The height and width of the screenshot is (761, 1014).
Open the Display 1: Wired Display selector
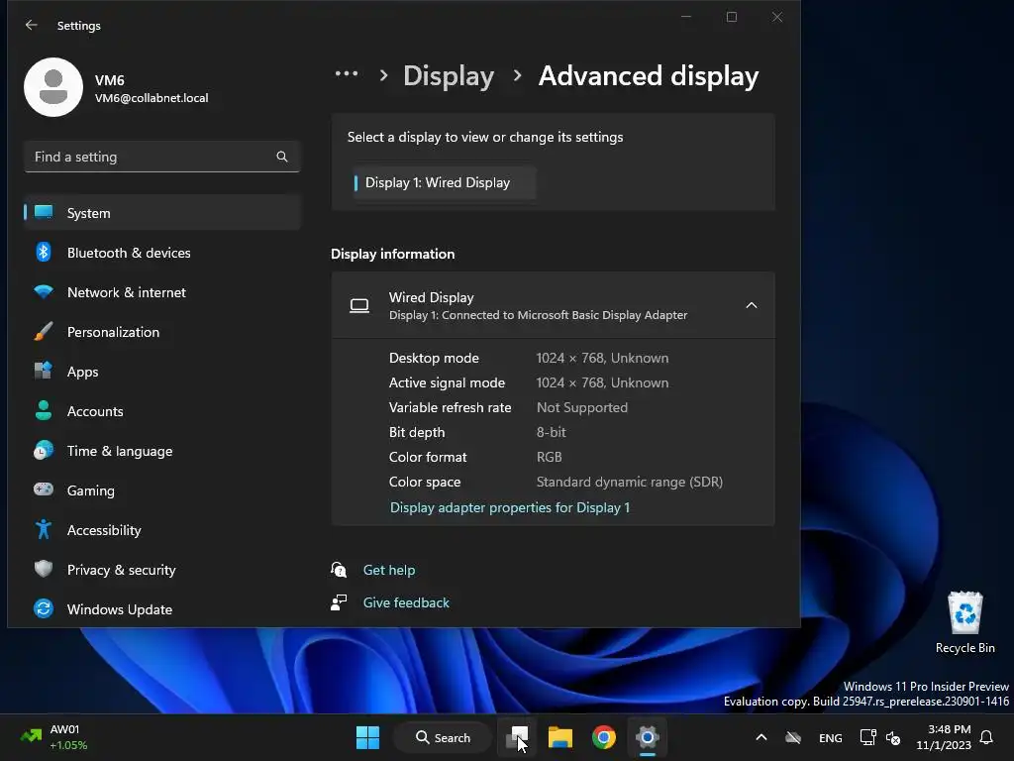coord(444,183)
